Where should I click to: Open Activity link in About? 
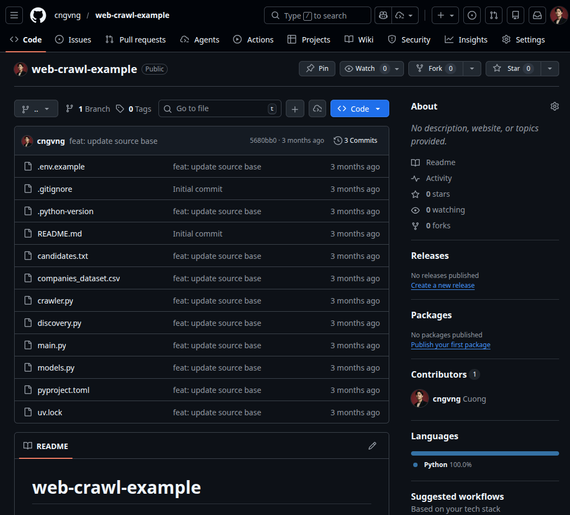(x=432, y=178)
